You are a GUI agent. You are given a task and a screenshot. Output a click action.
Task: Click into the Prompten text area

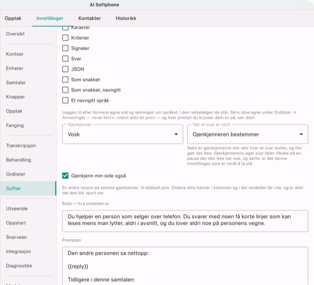click(185, 266)
